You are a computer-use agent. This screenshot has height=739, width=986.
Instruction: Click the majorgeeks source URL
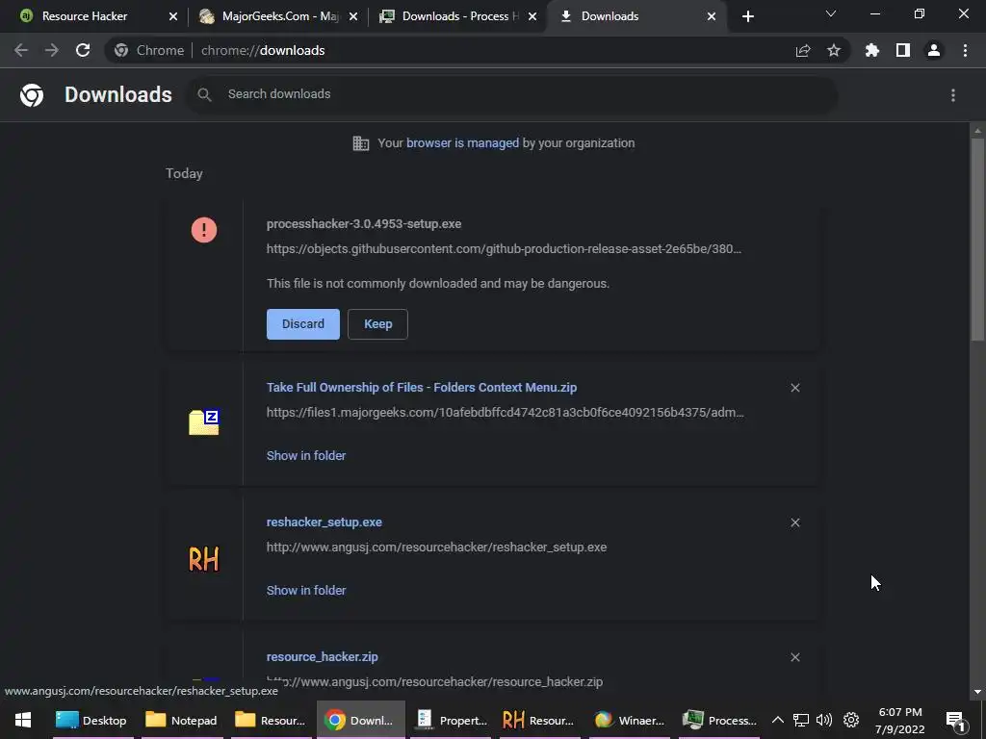(x=505, y=413)
